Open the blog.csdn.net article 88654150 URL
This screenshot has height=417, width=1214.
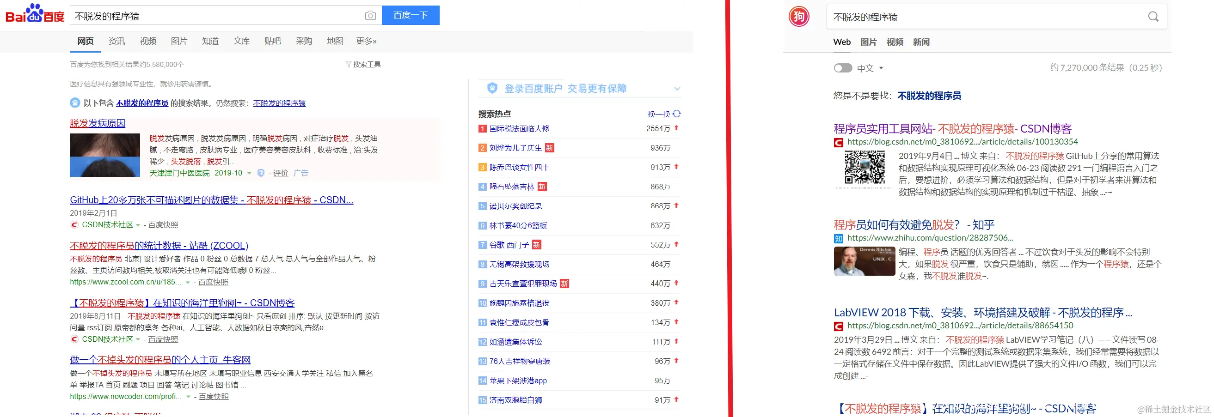(x=960, y=325)
